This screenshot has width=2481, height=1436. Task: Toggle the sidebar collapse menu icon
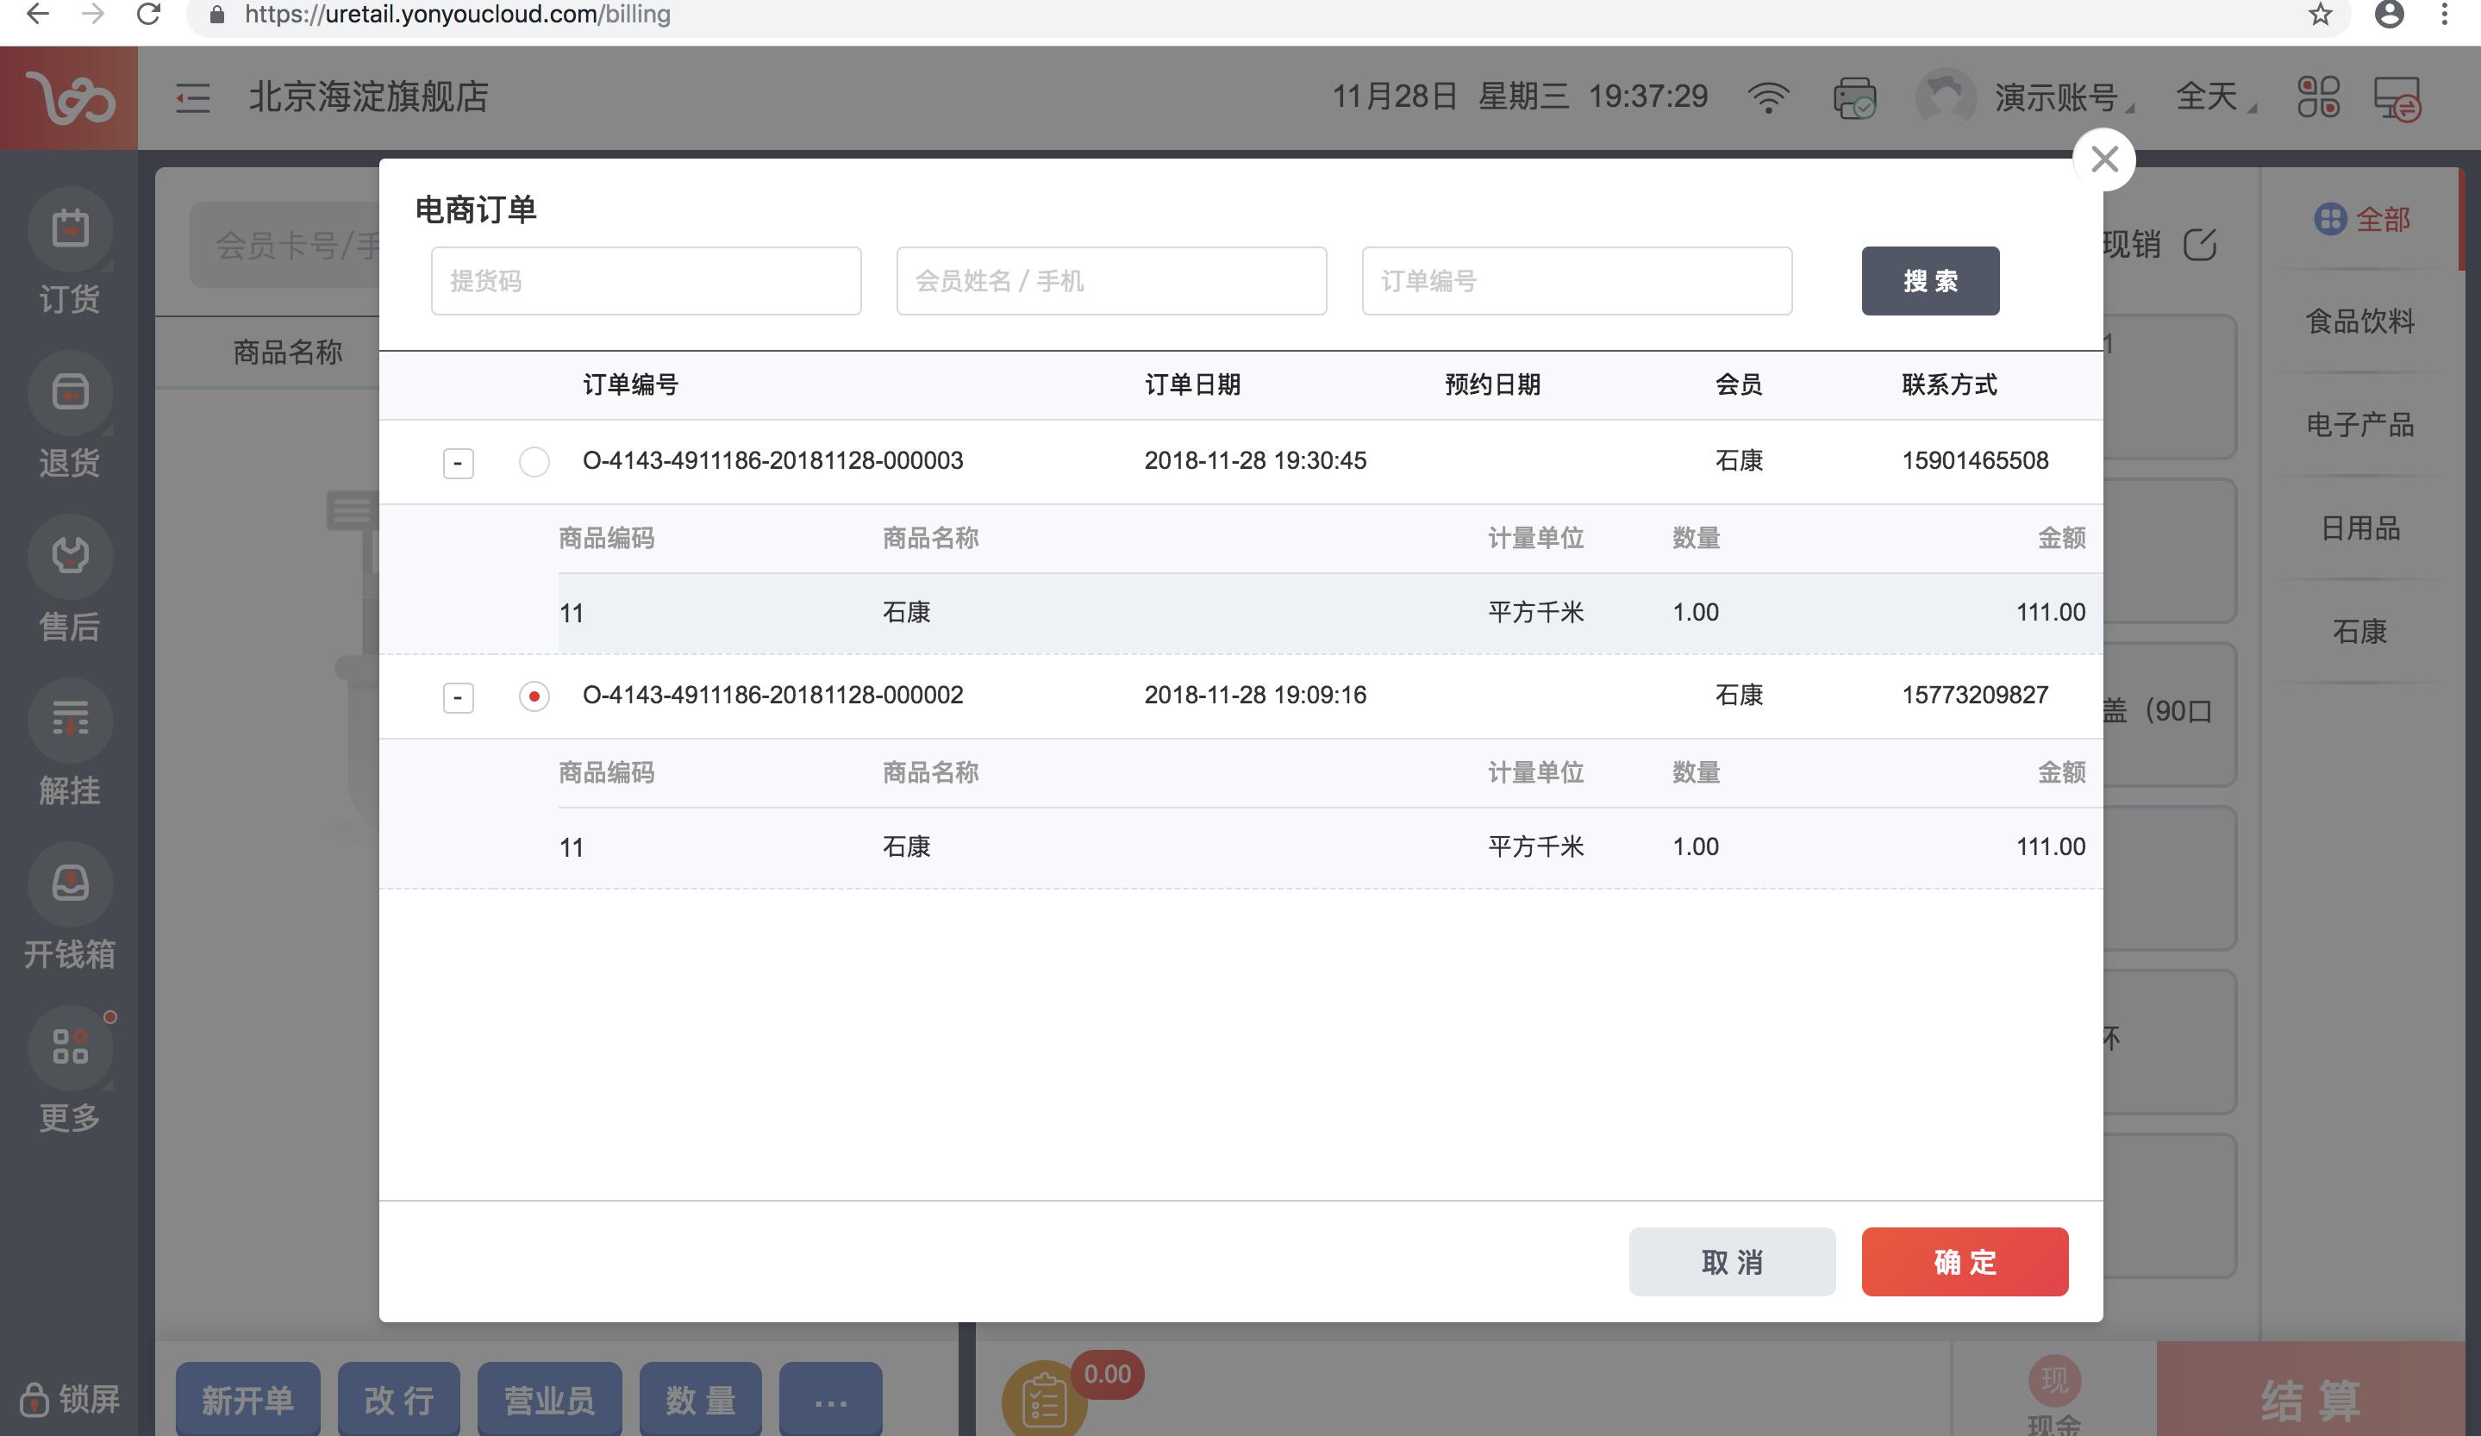tap(193, 97)
